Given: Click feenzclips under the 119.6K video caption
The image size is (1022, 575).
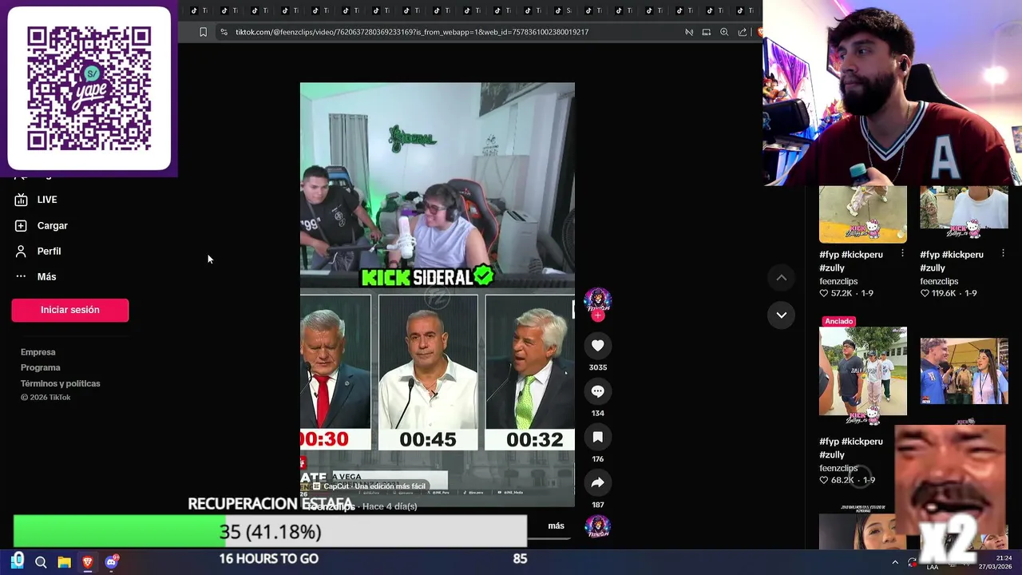Looking at the screenshot, I should (939, 281).
